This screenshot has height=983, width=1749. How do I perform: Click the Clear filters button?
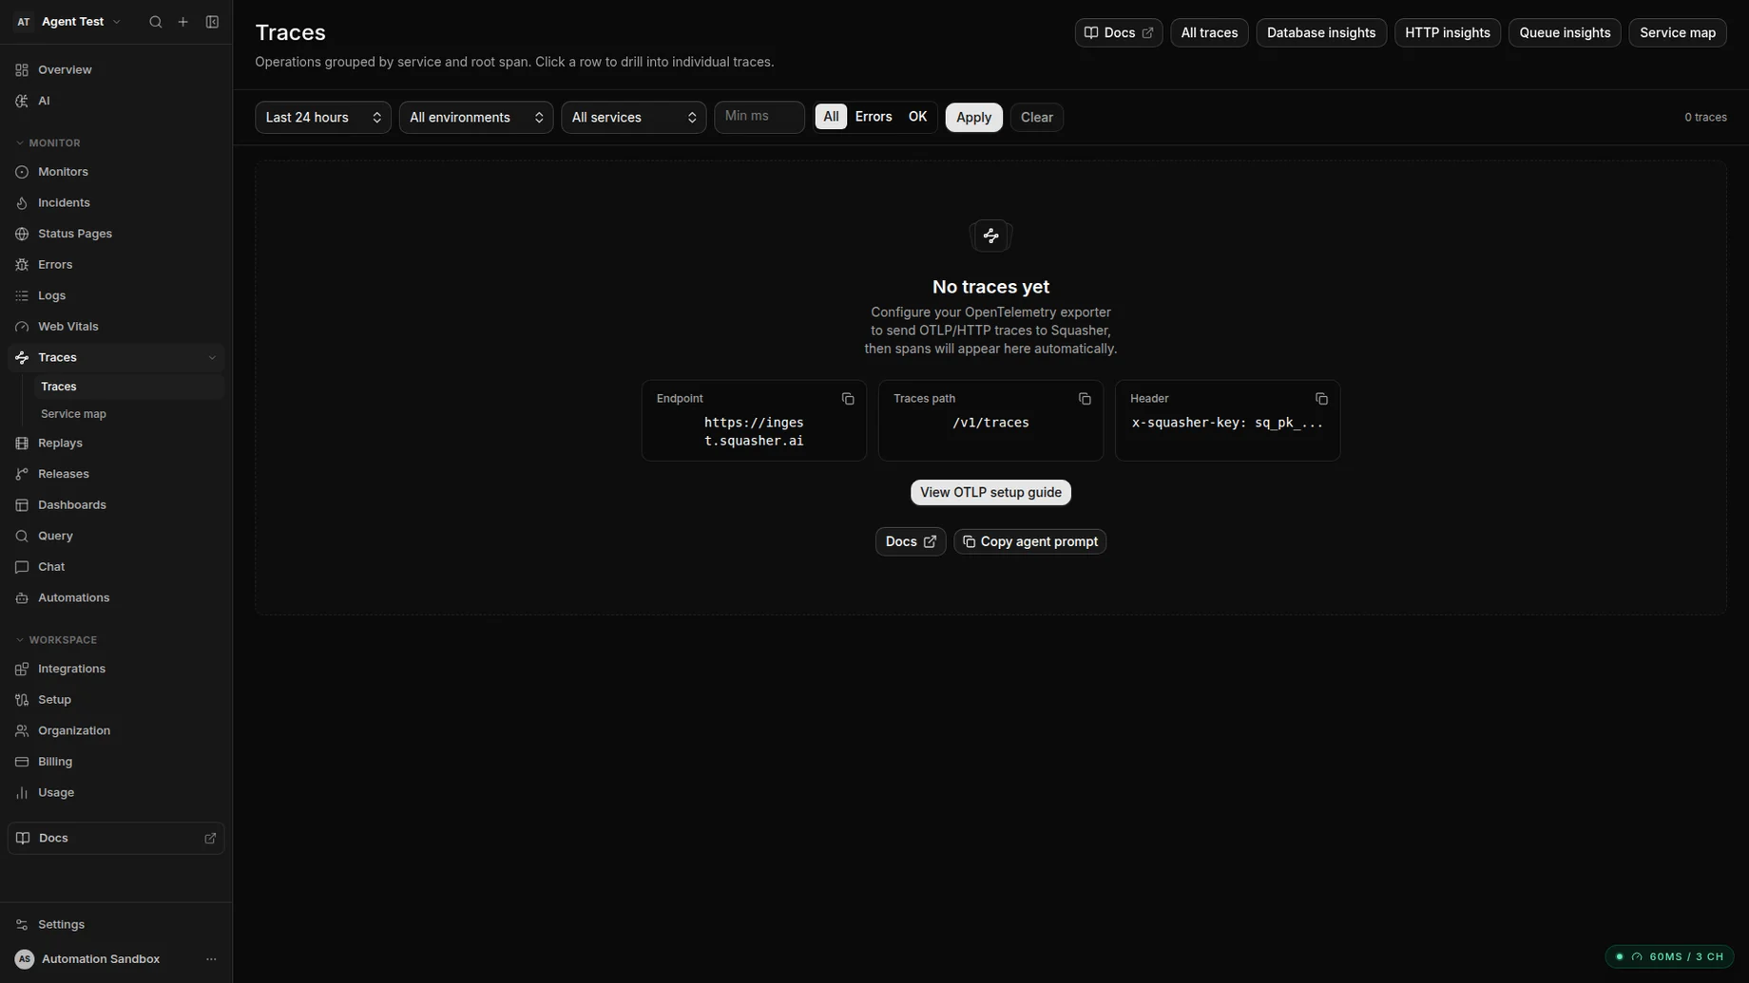click(x=1037, y=118)
